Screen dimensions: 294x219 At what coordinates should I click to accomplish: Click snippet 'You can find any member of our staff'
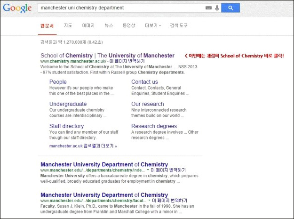pyautogui.click(x=84, y=132)
